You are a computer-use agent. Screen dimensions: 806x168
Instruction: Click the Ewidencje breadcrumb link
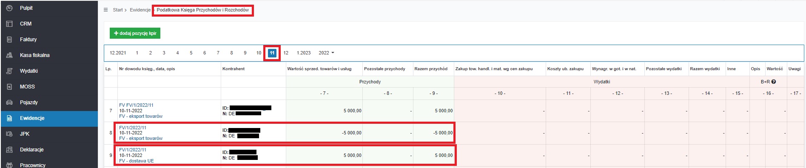(140, 10)
